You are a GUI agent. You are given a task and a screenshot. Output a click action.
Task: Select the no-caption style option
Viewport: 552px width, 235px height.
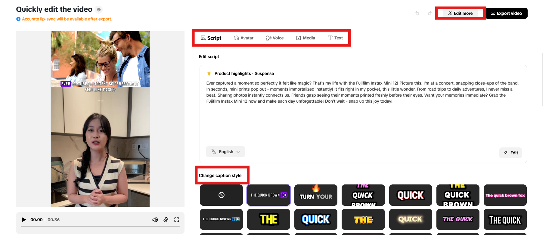221,195
